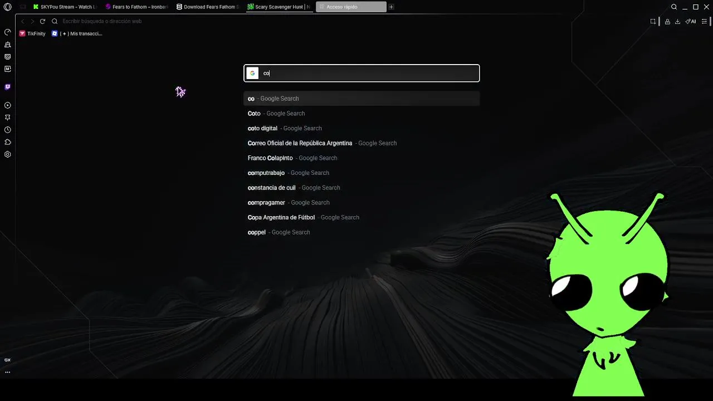
Task: Open the downloads icon in toolbar
Action: coord(677,21)
